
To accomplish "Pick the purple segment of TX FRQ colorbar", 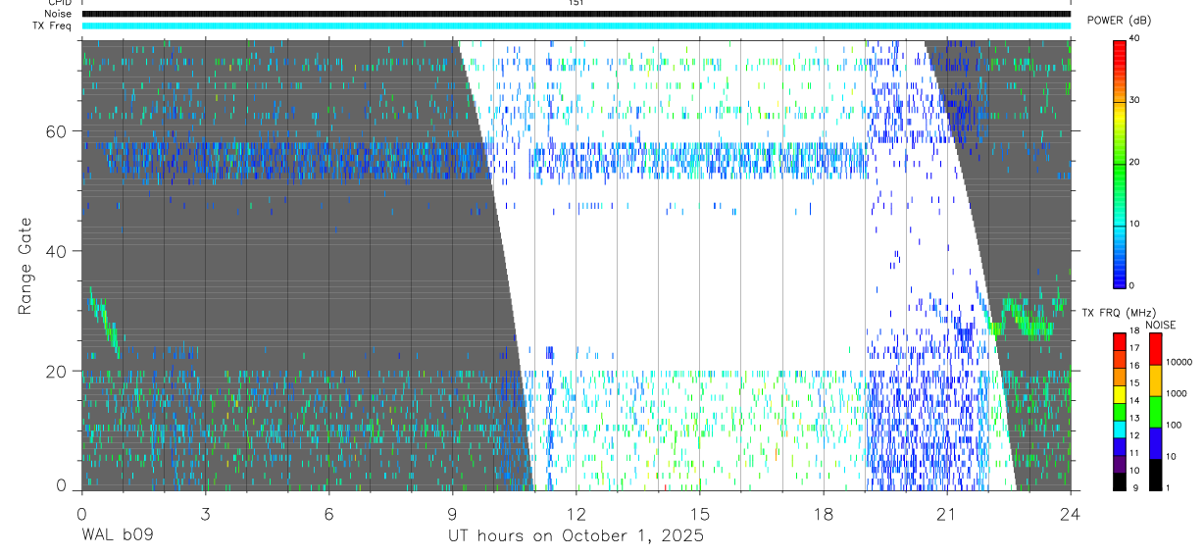I will [x=1120, y=464].
